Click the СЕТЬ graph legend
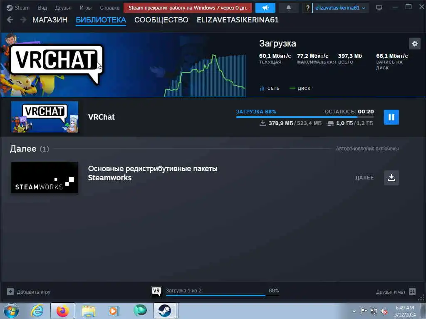Screen dimensions: 426x319 pyautogui.click(x=270, y=88)
